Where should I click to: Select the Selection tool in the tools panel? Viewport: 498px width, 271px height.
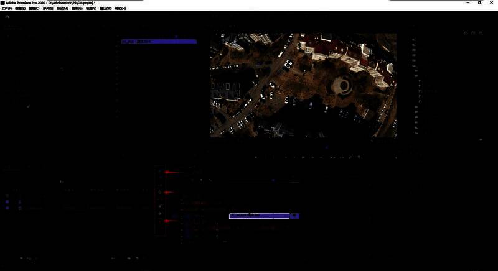click(x=161, y=172)
